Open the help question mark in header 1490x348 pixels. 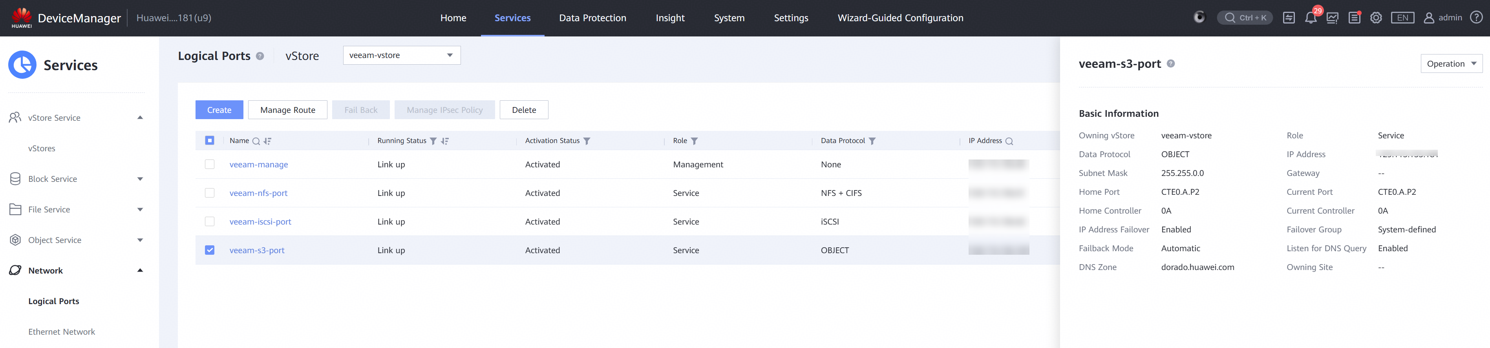pos(1477,18)
